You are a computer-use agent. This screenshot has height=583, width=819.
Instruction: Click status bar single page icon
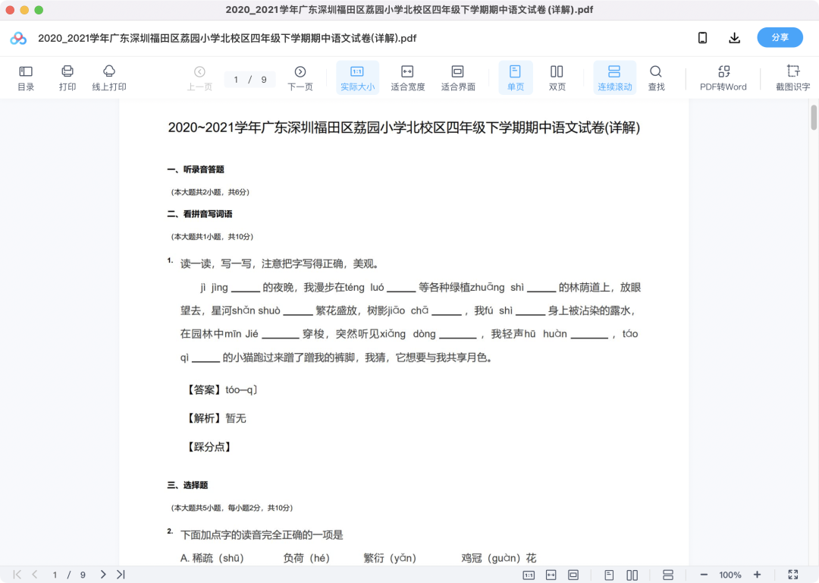(x=609, y=575)
